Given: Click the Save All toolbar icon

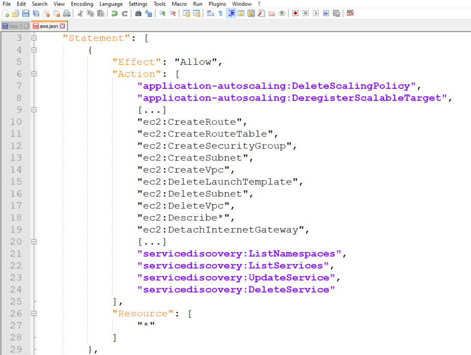Looking at the screenshot, I should point(36,13).
